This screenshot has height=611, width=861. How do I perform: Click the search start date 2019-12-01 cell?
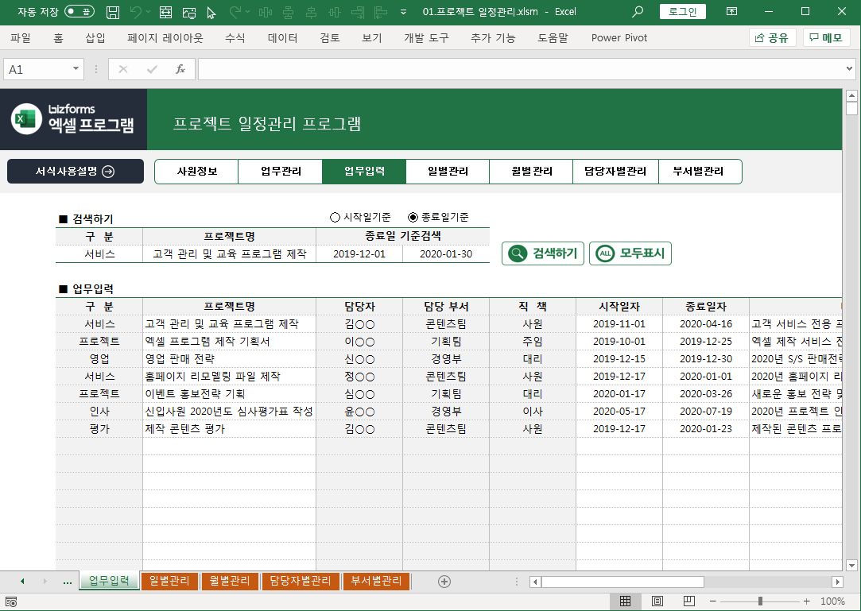click(359, 254)
